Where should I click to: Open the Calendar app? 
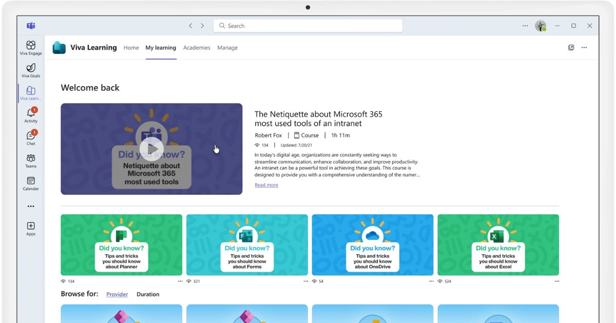tap(31, 183)
